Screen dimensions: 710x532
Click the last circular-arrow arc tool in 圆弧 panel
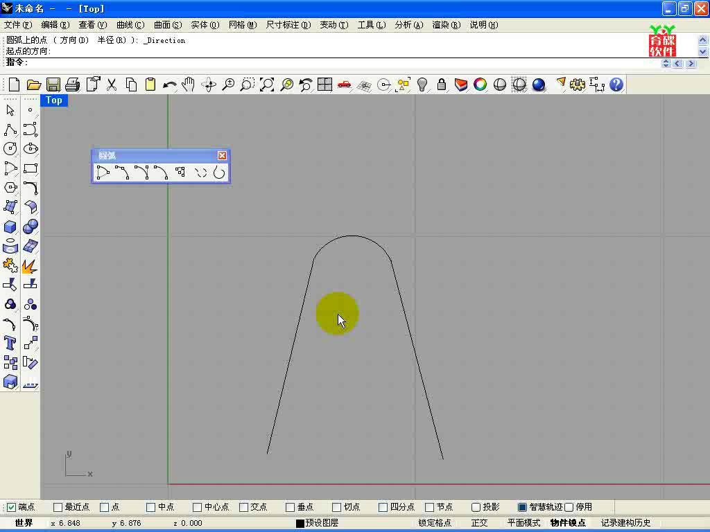tap(219, 172)
